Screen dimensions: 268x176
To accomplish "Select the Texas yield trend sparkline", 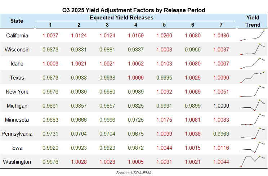I will (x=253, y=77).
